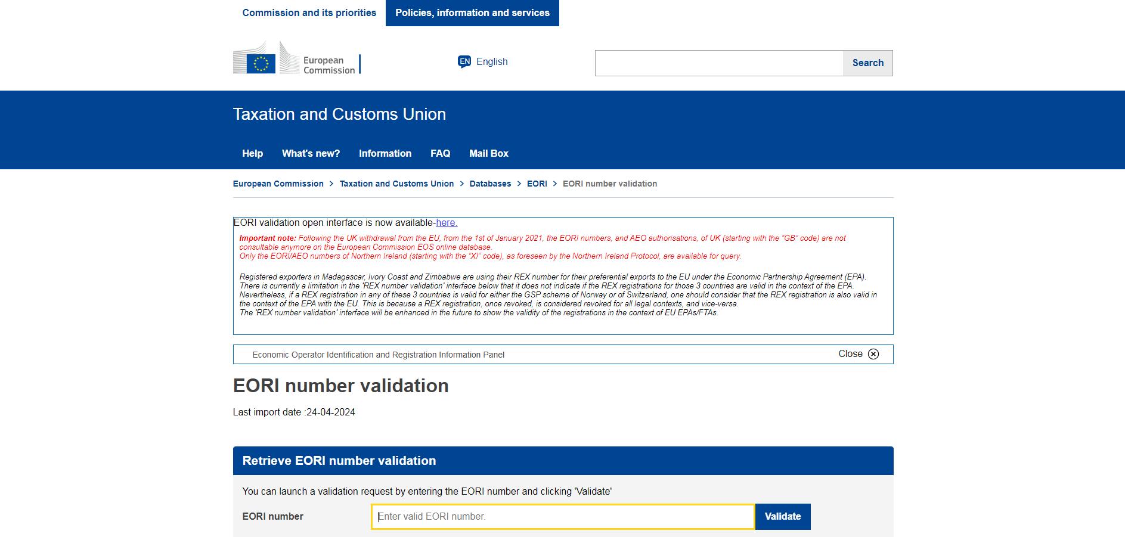Open the Commission and its priorities tab
Screen dimensions: 1125x537
[x=309, y=13]
